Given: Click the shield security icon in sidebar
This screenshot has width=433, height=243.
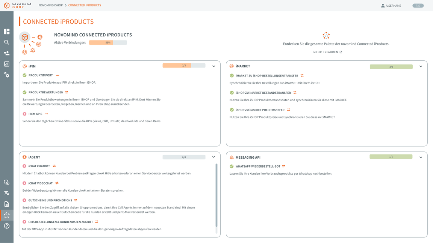Looking at the screenshot, I should pyautogui.click(x=7, y=182).
